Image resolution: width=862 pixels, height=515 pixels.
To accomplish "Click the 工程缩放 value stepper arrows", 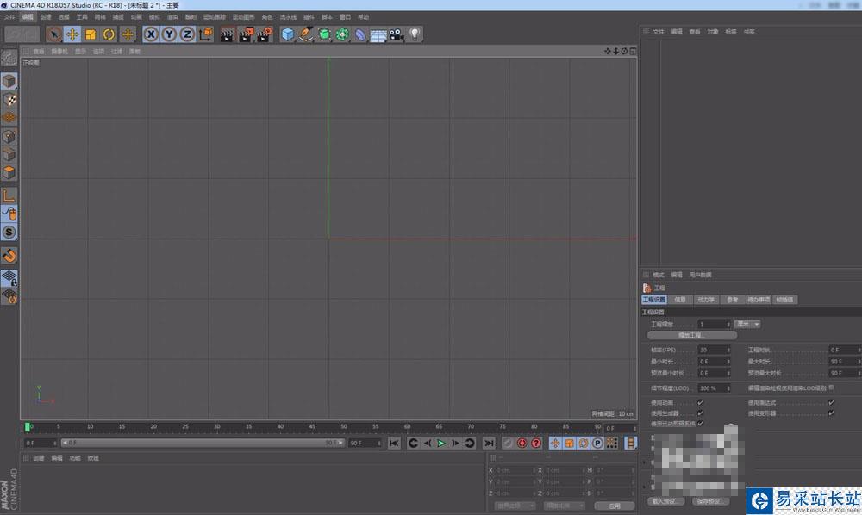I will pyautogui.click(x=728, y=324).
